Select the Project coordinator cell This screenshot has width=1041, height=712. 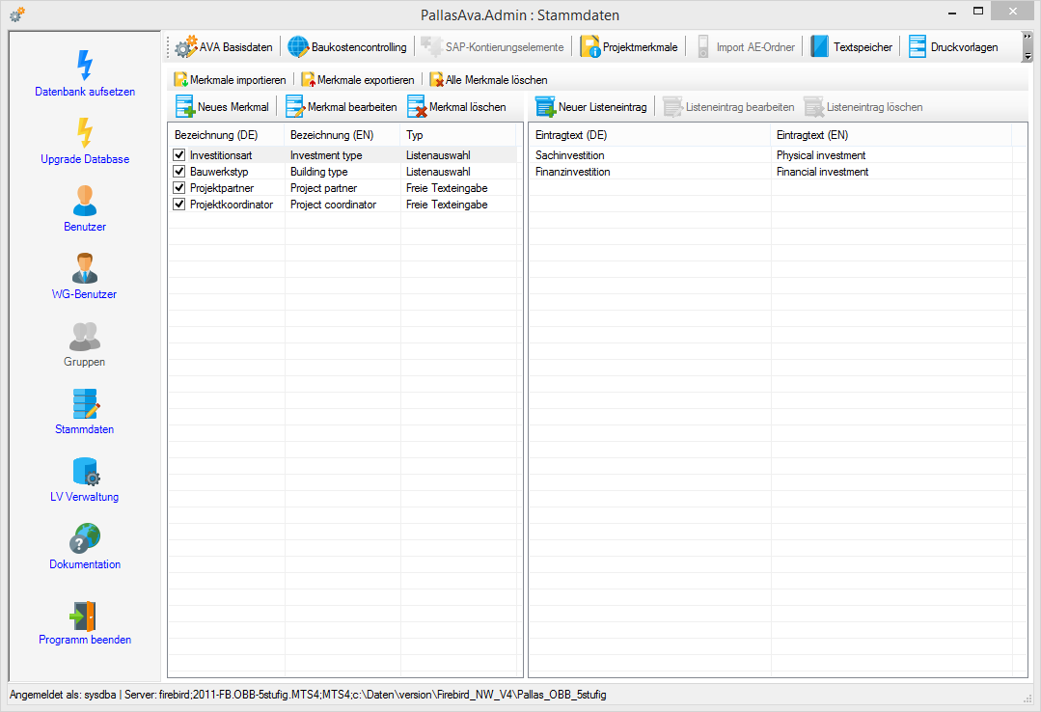pos(333,205)
